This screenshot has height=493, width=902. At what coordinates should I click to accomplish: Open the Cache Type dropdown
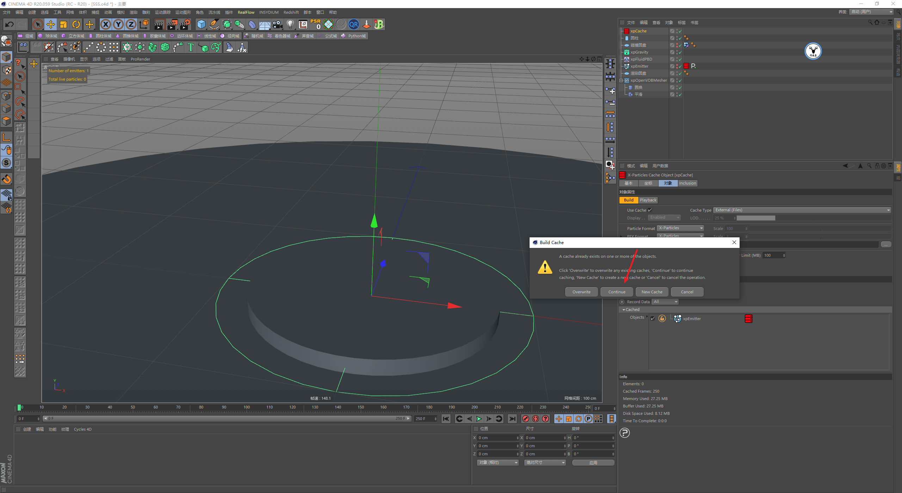[x=802, y=210]
